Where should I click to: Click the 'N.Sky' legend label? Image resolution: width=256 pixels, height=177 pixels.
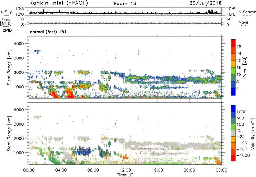6,12
